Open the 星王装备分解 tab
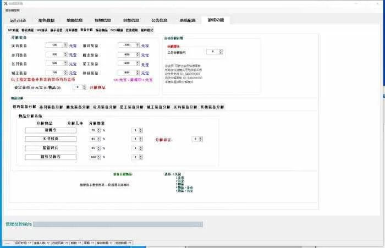 tap(131, 107)
